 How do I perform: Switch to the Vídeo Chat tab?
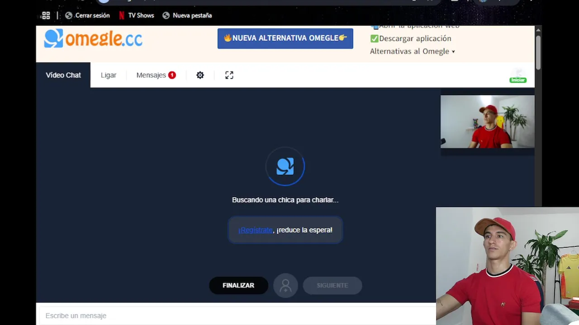[x=63, y=75]
